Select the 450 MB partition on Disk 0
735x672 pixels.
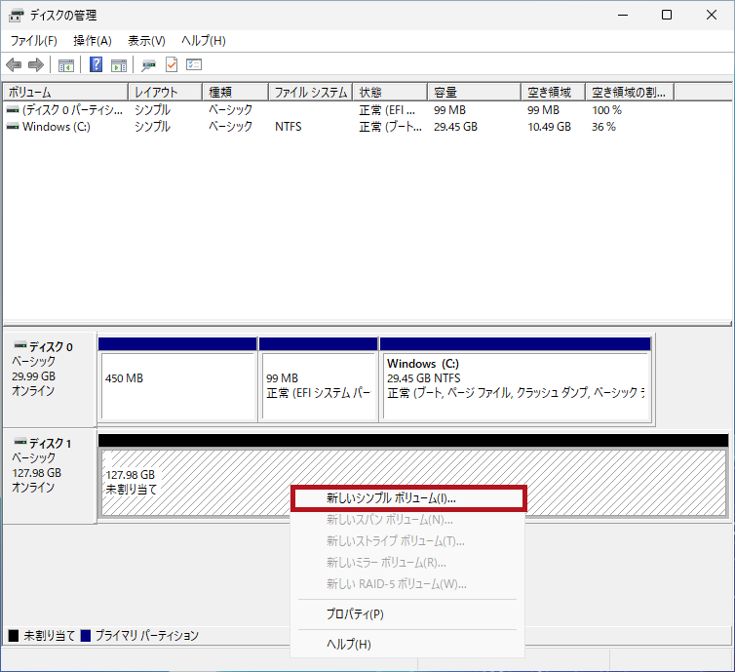pyautogui.click(x=177, y=385)
